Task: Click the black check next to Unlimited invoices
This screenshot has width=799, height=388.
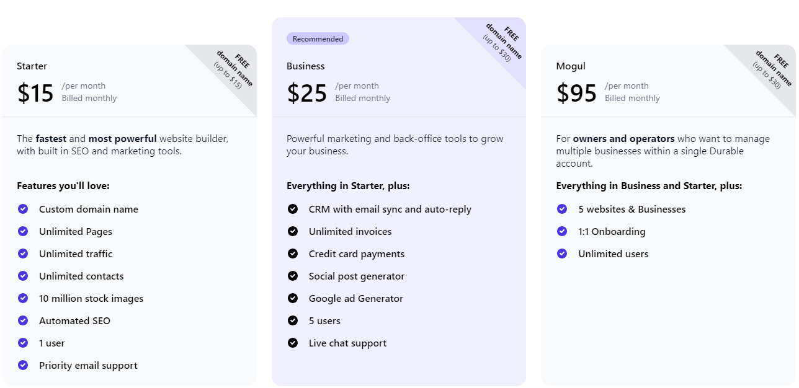Action: 293,231
